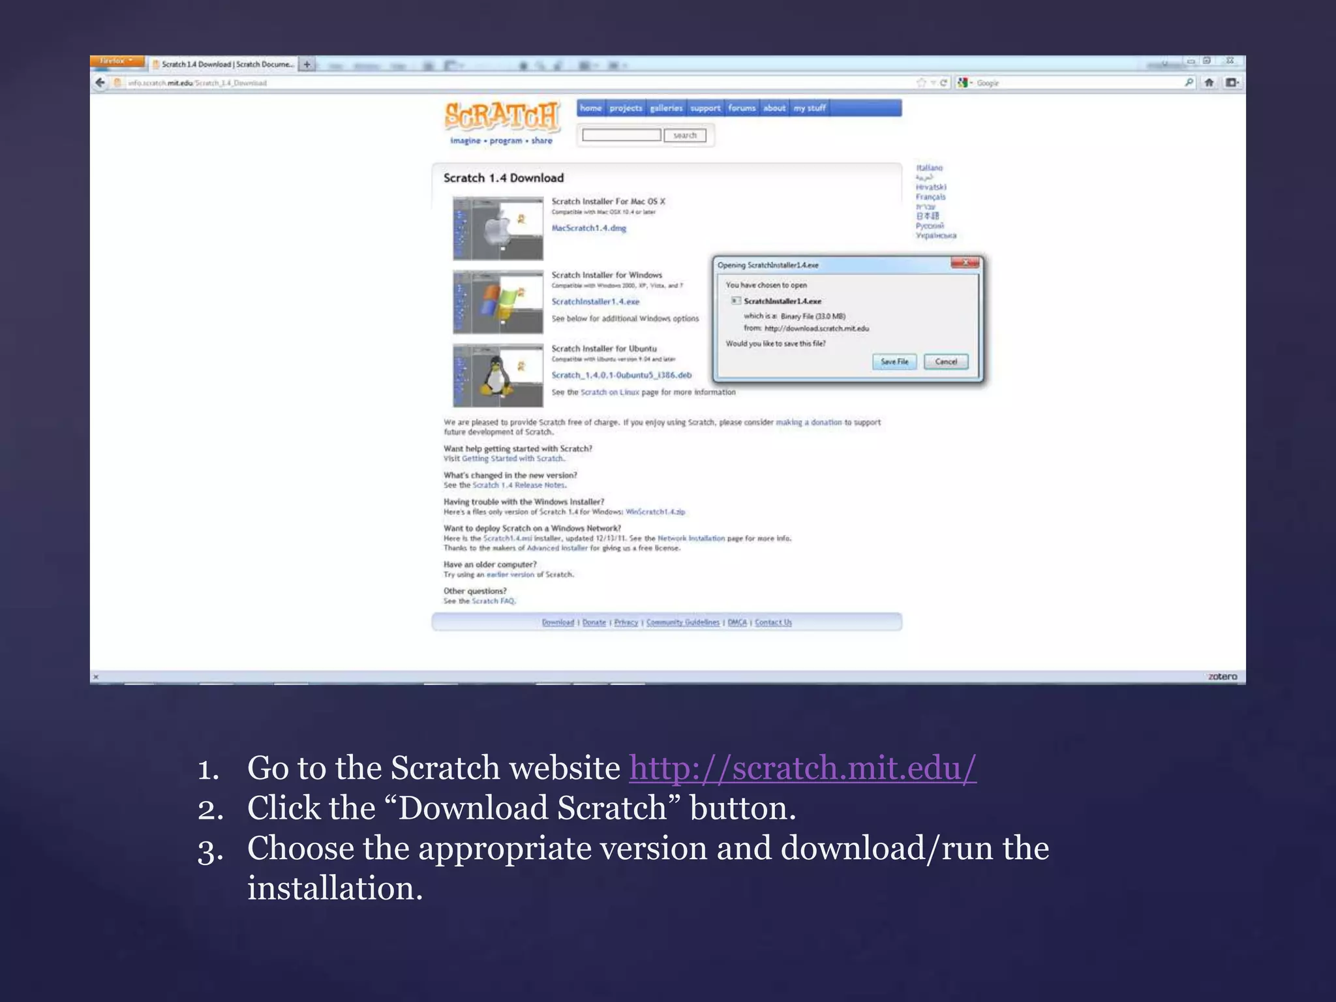Close the Opening ScratchInstaller1.4.exe dialog
The image size is (1336, 1002).
[x=965, y=263]
